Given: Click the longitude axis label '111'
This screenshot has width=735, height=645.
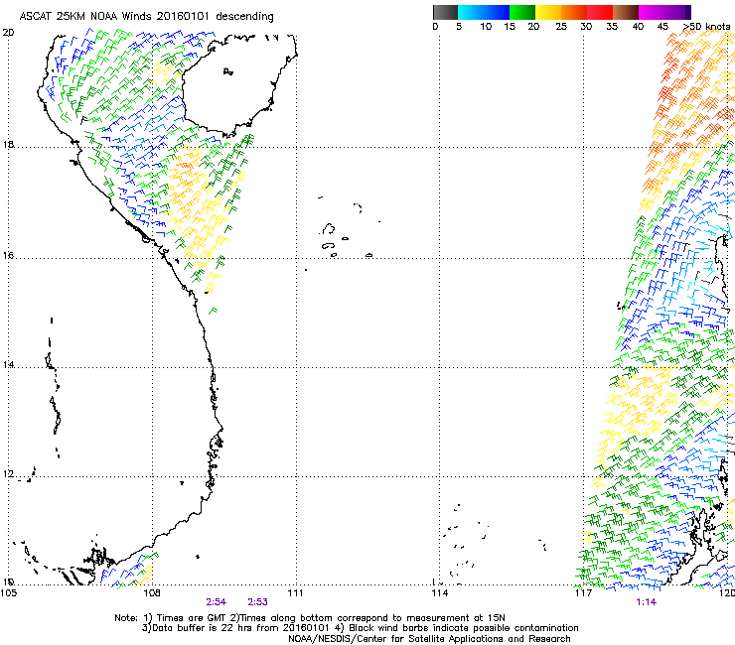Looking at the screenshot, I should (x=295, y=593).
